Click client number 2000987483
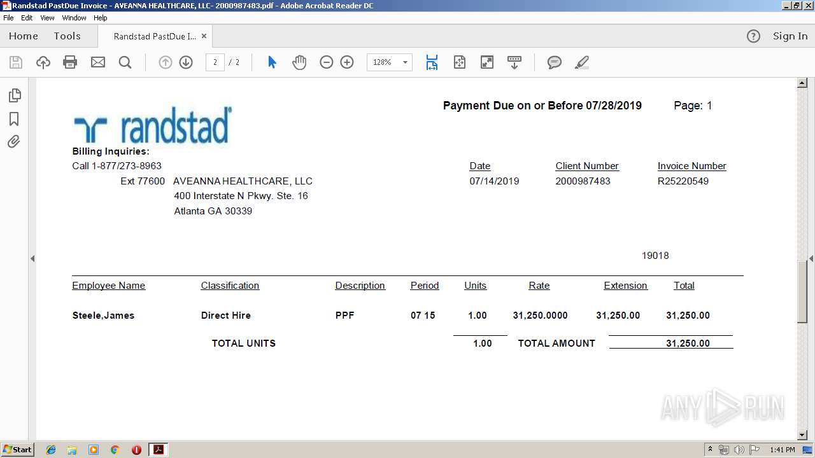Image resolution: width=815 pixels, height=458 pixels. pos(583,181)
